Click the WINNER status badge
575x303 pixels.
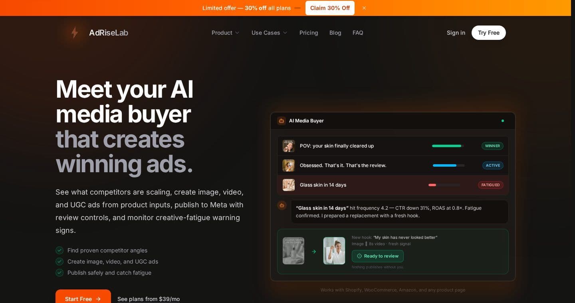[x=492, y=146]
